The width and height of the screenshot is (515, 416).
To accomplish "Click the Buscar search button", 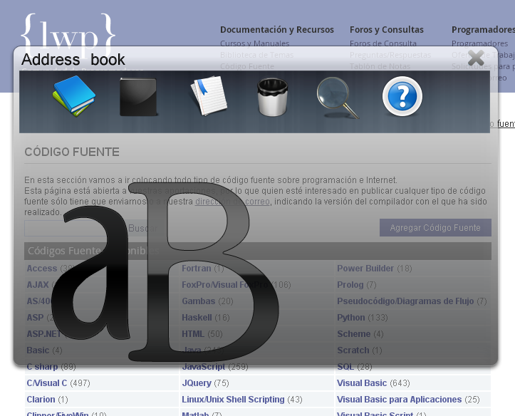I will pyautogui.click(x=142, y=228).
